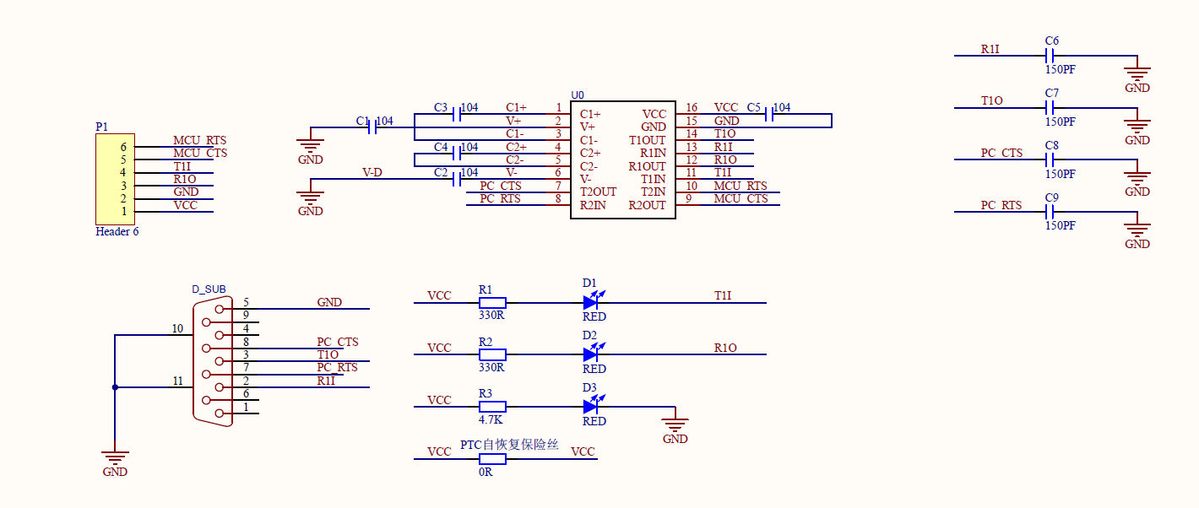Select capacitor C8 symbol on PC_CTS line

1050,160
